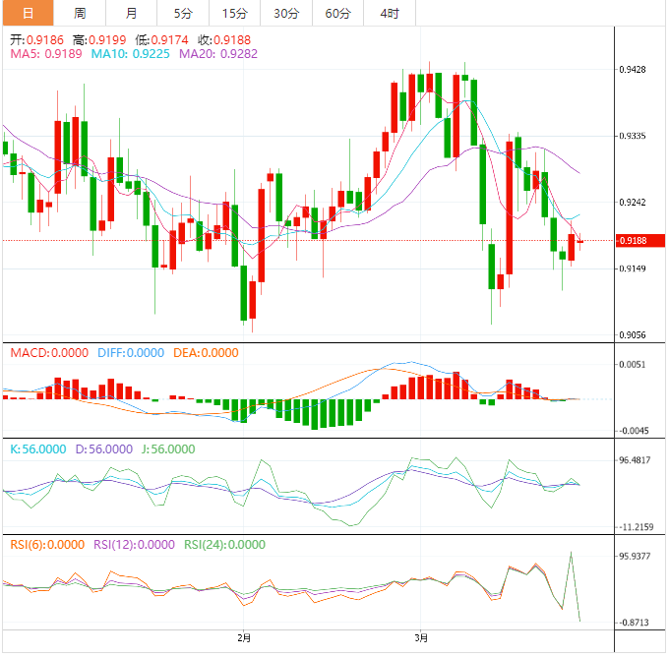The width and height of the screenshot is (669, 657).
Task: Open the 15分 interval tab
Action: pyautogui.click(x=235, y=13)
